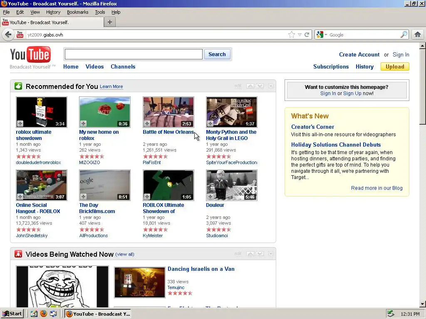The image size is (426, 319).
Task: Move Recommended for You module up
Action: [x=250, y=86]
